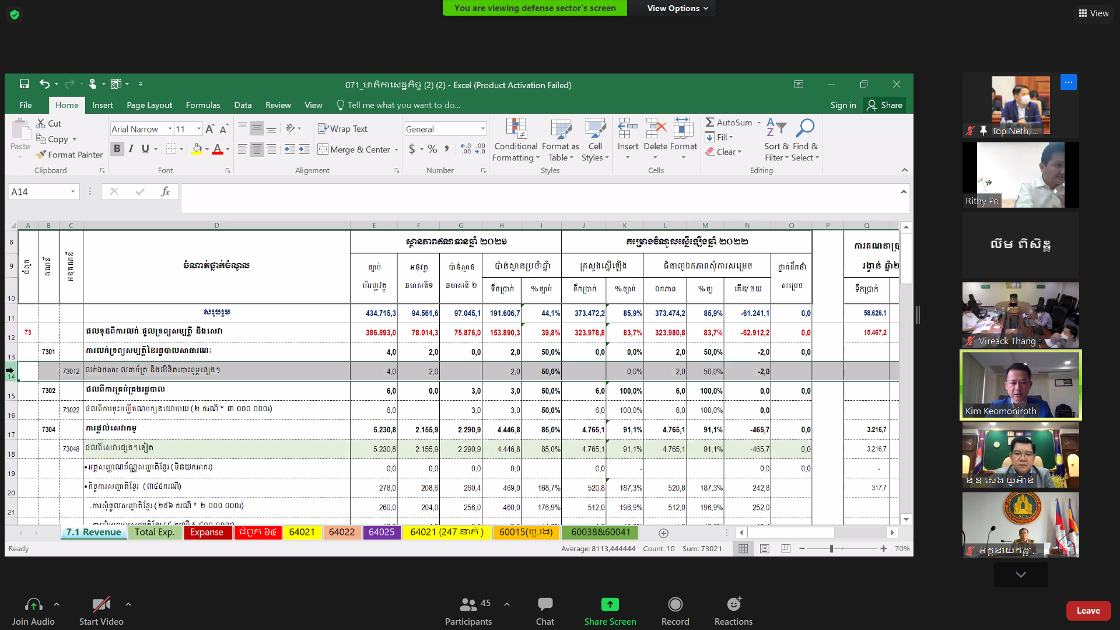The width and height of the screenshot is (1120, 630).
Task: Collapse the ribbon with the chevron
Action: (x=905, y=170)
